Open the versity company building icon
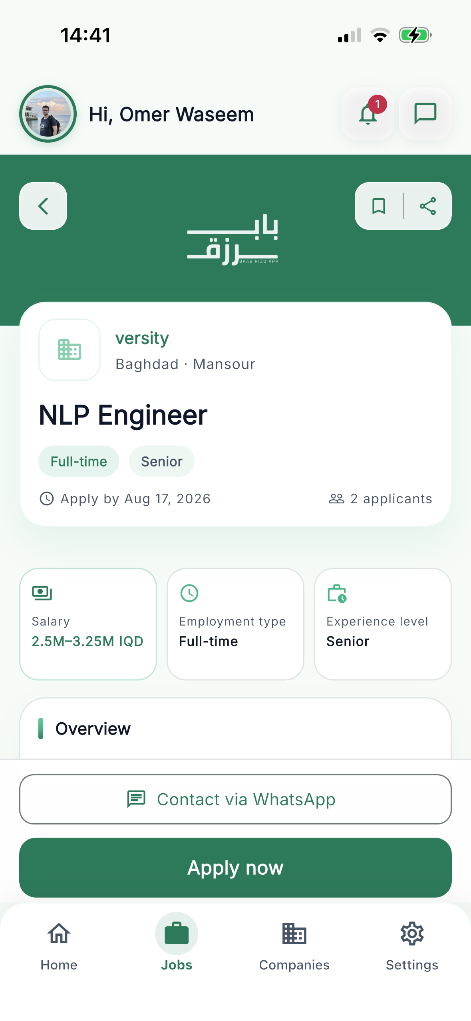The height and width of the screenshot is (1021, 471). [x=70, y=350]
